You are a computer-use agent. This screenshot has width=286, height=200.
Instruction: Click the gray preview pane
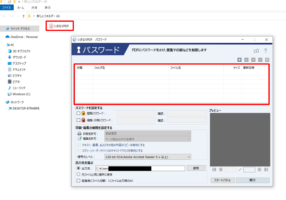point(240,140)
